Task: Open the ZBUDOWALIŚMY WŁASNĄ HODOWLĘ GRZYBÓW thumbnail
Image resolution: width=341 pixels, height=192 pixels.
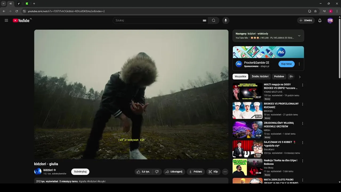Action: click(x=247, y=130)
